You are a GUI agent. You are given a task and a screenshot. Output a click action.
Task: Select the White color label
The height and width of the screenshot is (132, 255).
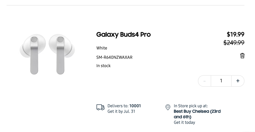coord(101,48)
